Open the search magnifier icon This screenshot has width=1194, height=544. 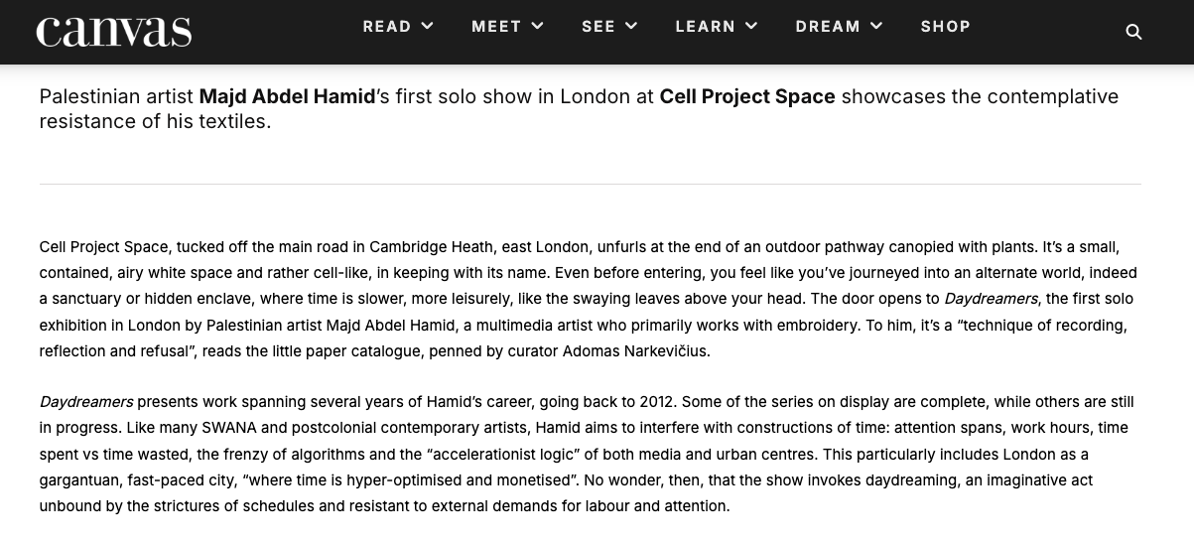(x=1133, y=32)
